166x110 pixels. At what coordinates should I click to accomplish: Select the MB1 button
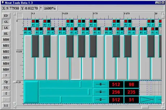[x=6, y=46]
